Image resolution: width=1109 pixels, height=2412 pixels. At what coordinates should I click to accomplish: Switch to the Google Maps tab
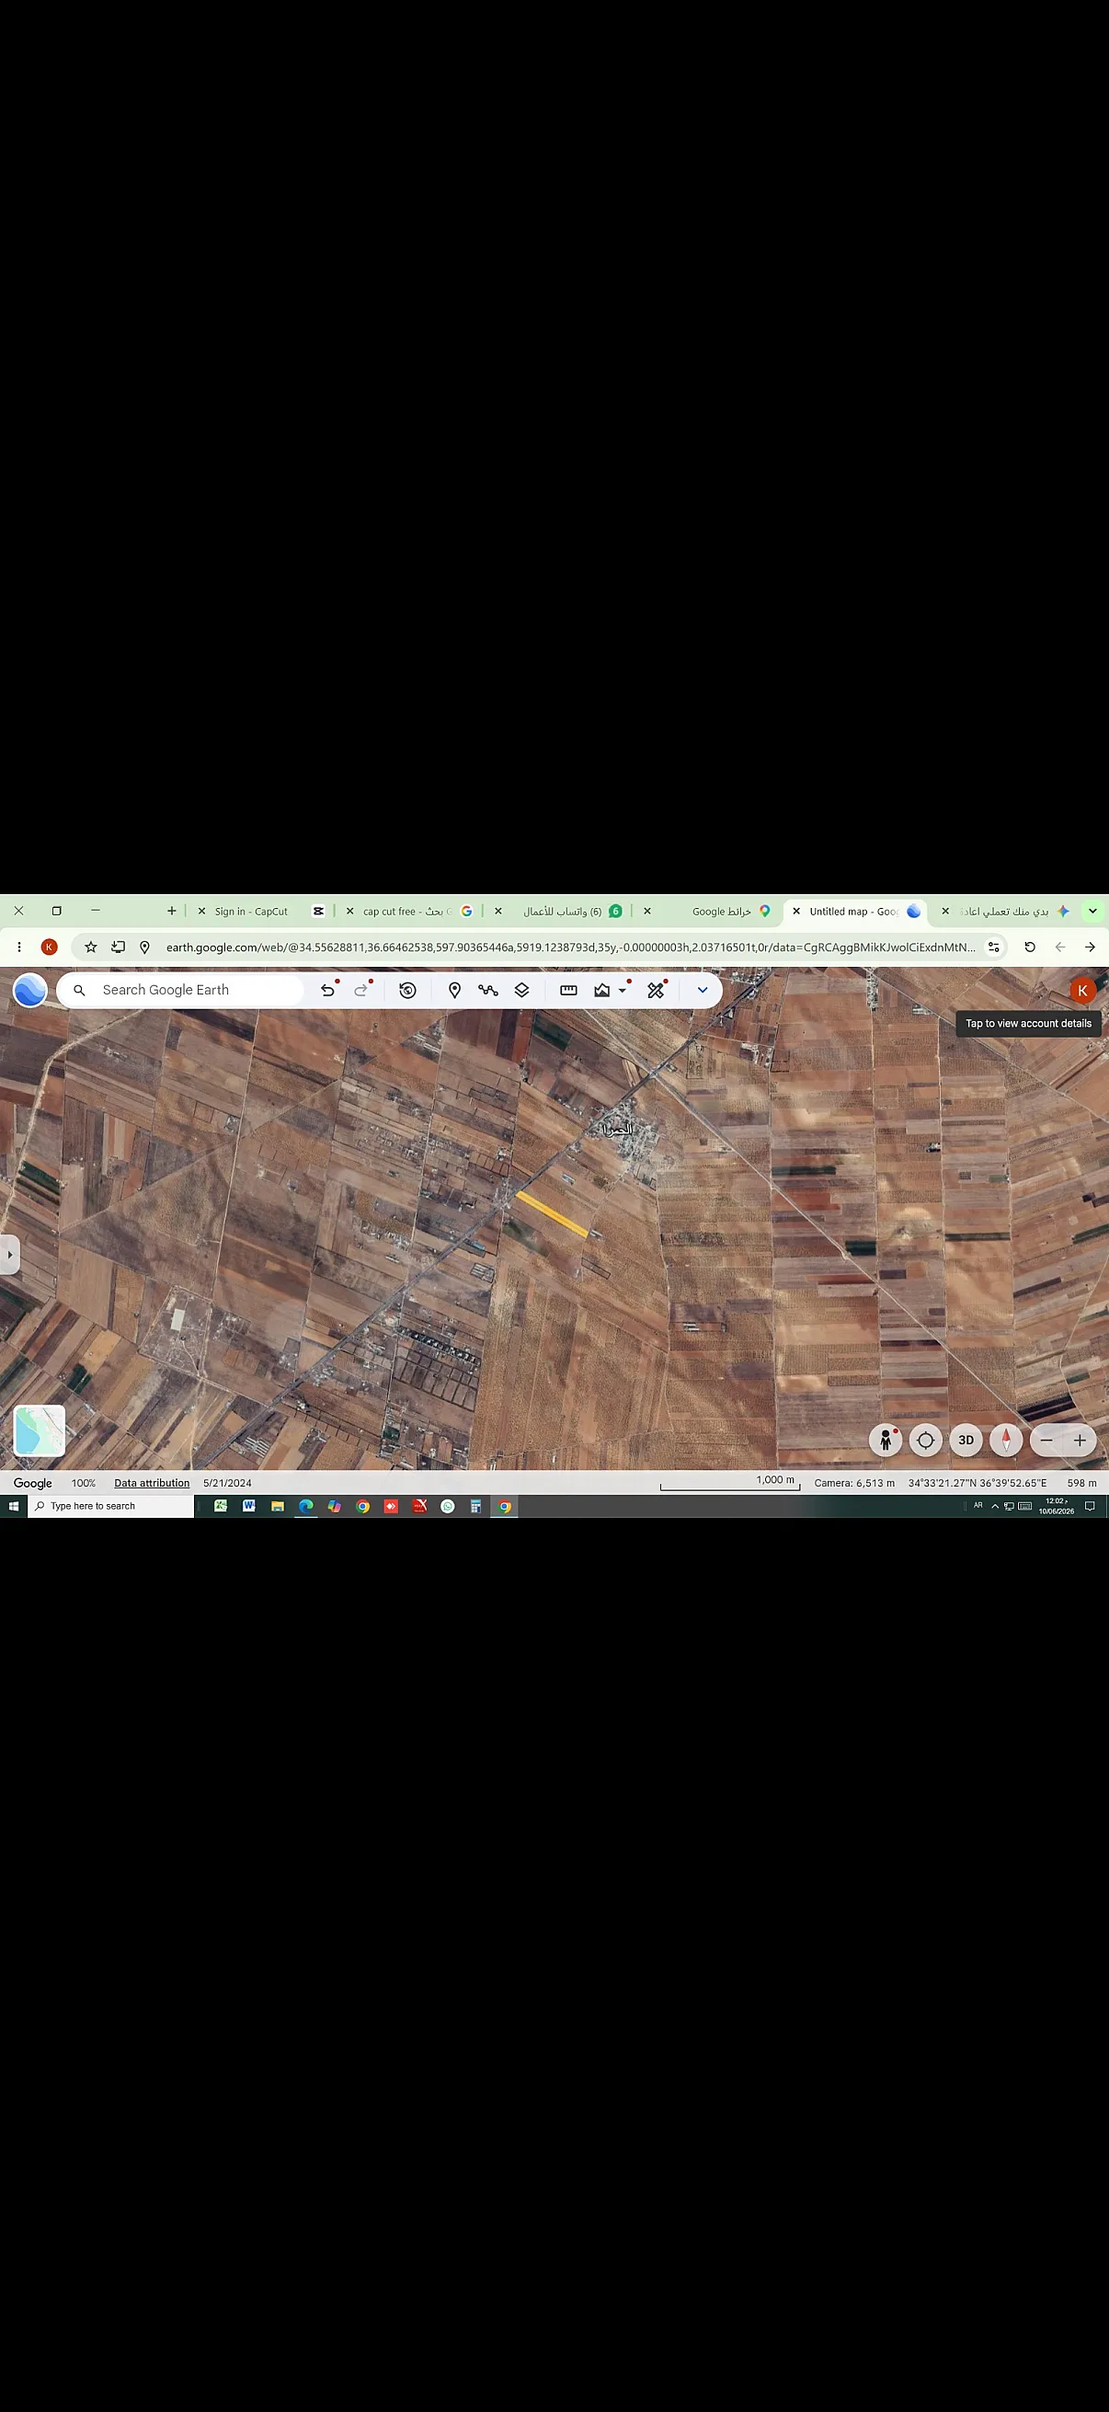tap(709, 911)
